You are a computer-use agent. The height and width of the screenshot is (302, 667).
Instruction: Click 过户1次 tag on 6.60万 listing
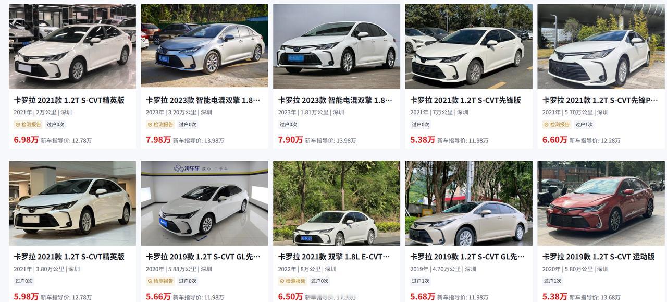584,125
